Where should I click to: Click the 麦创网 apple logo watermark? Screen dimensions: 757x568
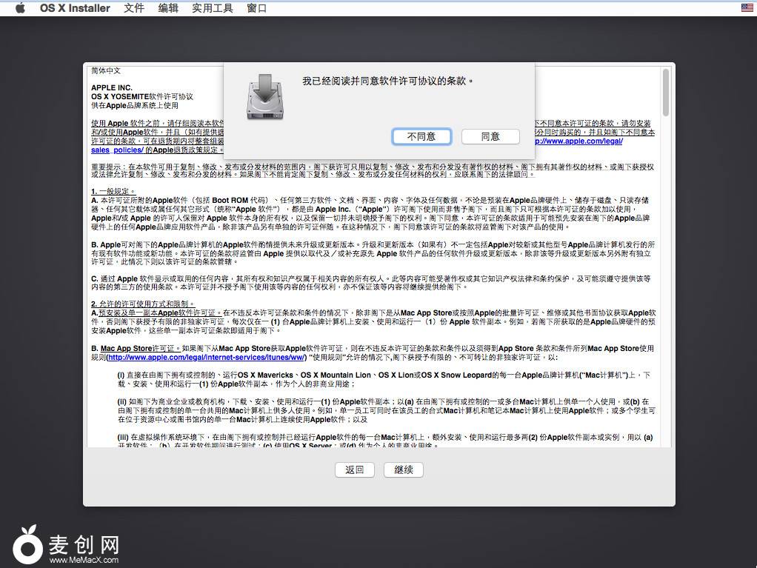point(28,545)
